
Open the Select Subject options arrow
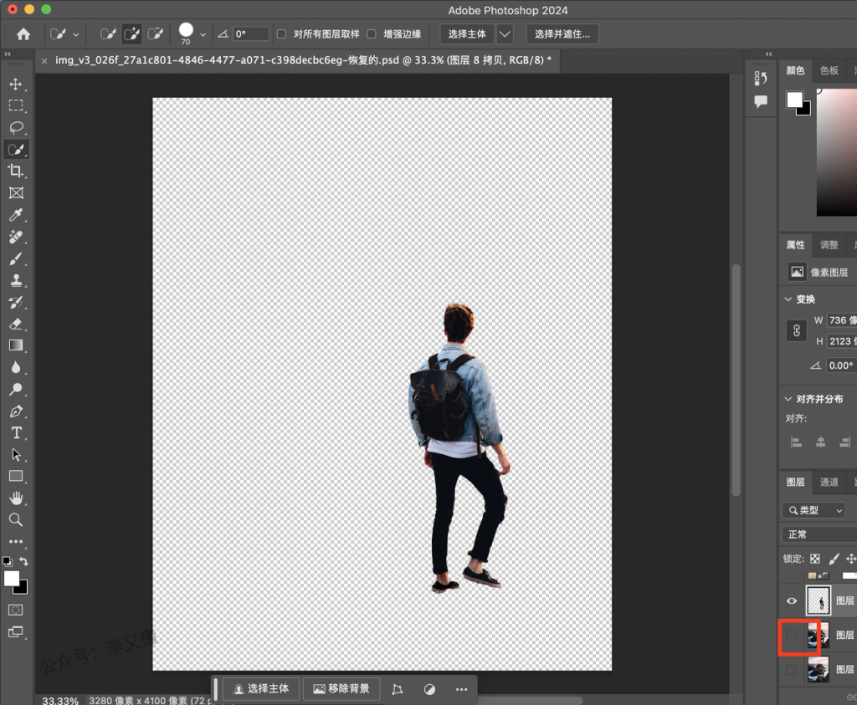[505, 33]
